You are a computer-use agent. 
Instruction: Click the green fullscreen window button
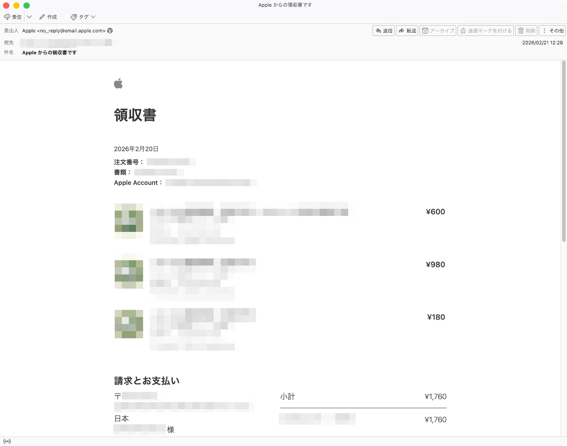(27, 5)
